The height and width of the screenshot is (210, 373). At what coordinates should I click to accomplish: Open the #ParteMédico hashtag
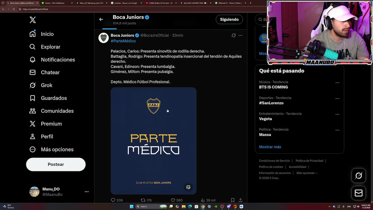tap(123, 41)
